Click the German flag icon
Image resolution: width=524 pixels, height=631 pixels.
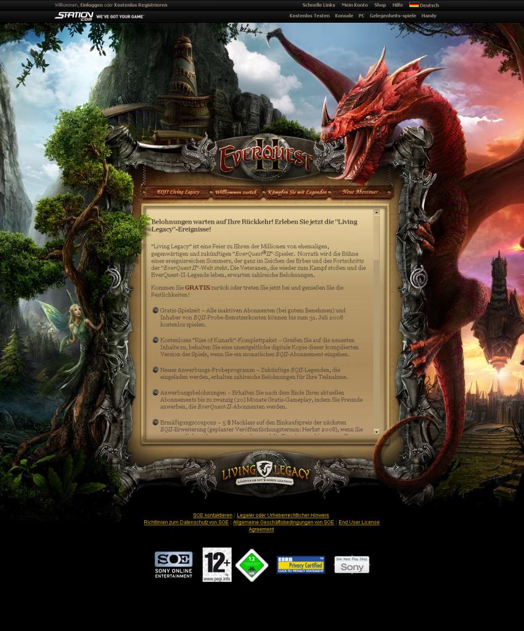tap(414, 5)
